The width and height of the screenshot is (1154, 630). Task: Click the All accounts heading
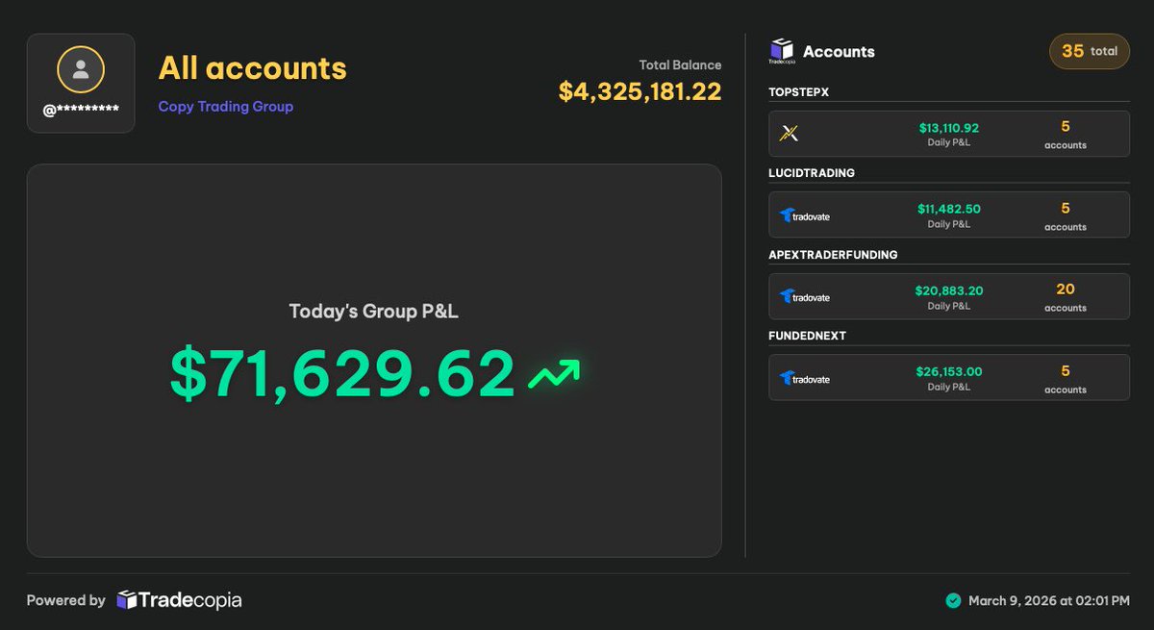tap(253, 68)
